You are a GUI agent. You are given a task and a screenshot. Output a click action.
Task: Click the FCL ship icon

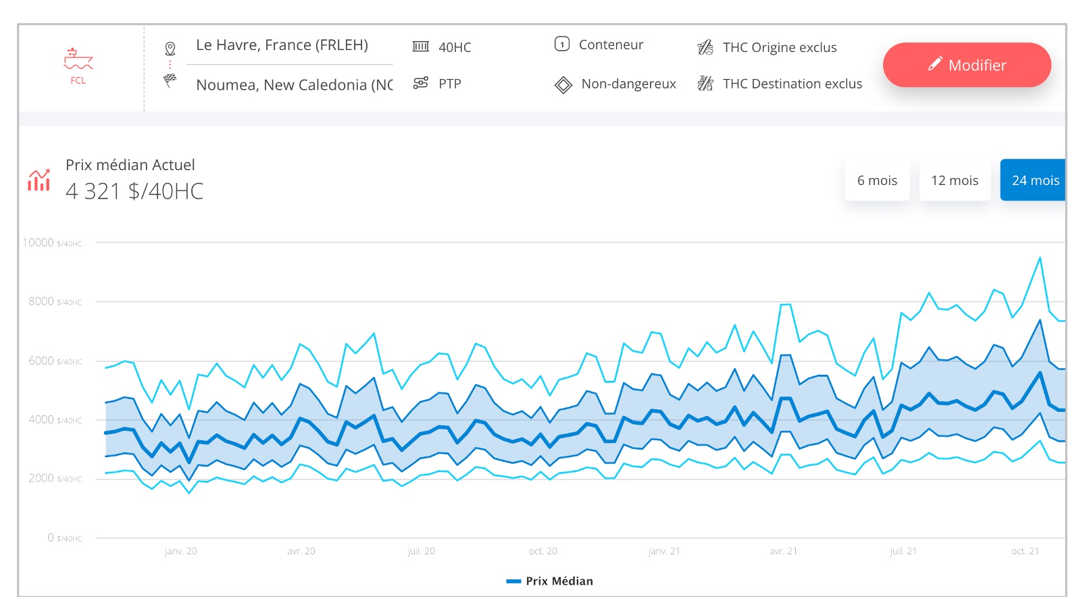pyautogui.click(x=78, y=59)
